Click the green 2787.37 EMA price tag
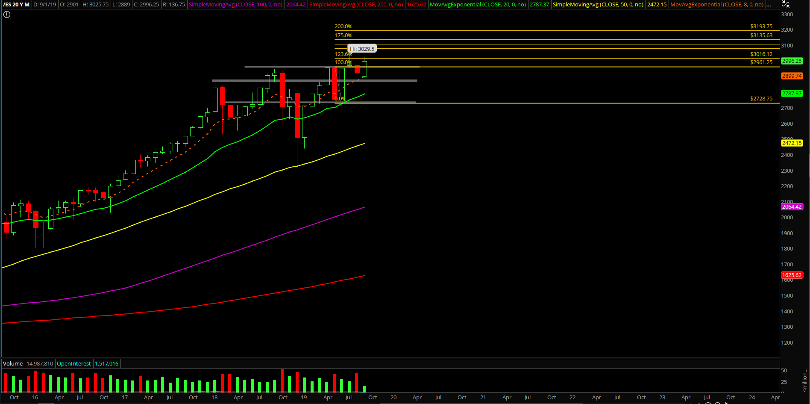The width and height of the screenshot is (810, 404). [x=792, y=94]
